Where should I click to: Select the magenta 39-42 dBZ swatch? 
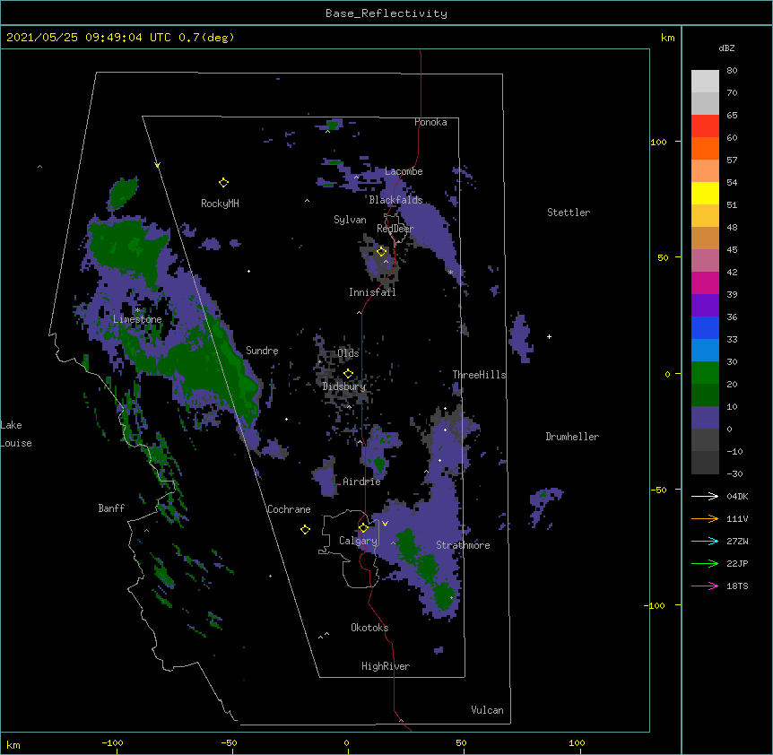click(x=705, y=283)
